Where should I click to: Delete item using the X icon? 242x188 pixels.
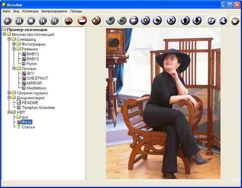pyautogui.click(x=171, y=21)
